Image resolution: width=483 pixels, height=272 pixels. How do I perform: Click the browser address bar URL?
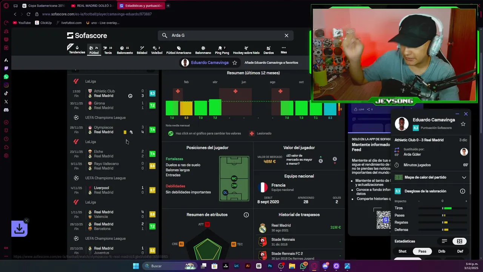coord(97,14)
